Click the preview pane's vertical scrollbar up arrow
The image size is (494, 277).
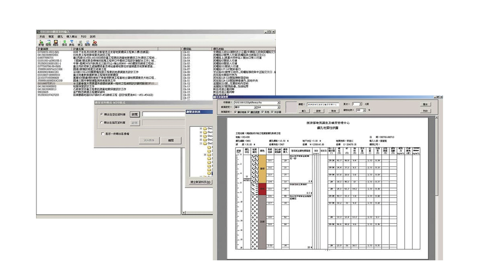pyautogui.click(x=436, y=117)
